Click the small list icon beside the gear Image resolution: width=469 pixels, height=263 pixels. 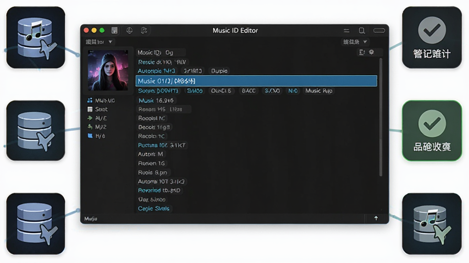pos(362,52)
